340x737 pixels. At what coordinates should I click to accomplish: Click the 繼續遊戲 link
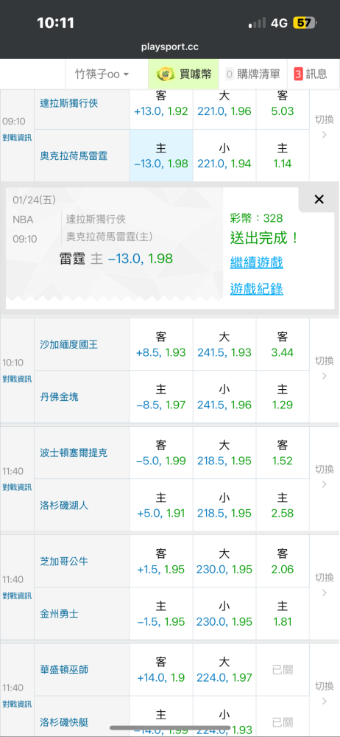click(256, 262)
